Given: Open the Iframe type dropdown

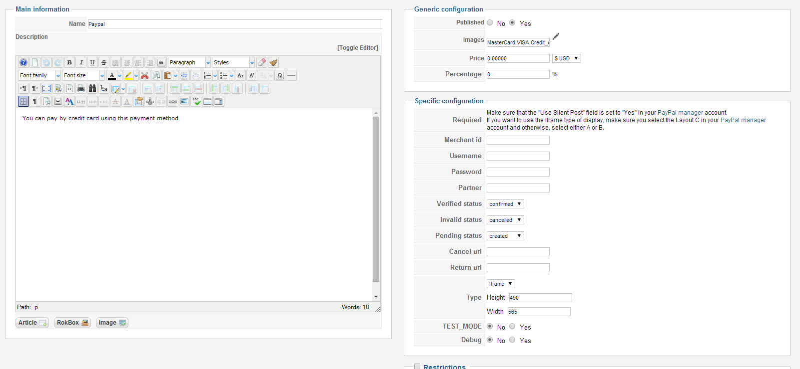Looking at the screenshot, I should point(501,284).
